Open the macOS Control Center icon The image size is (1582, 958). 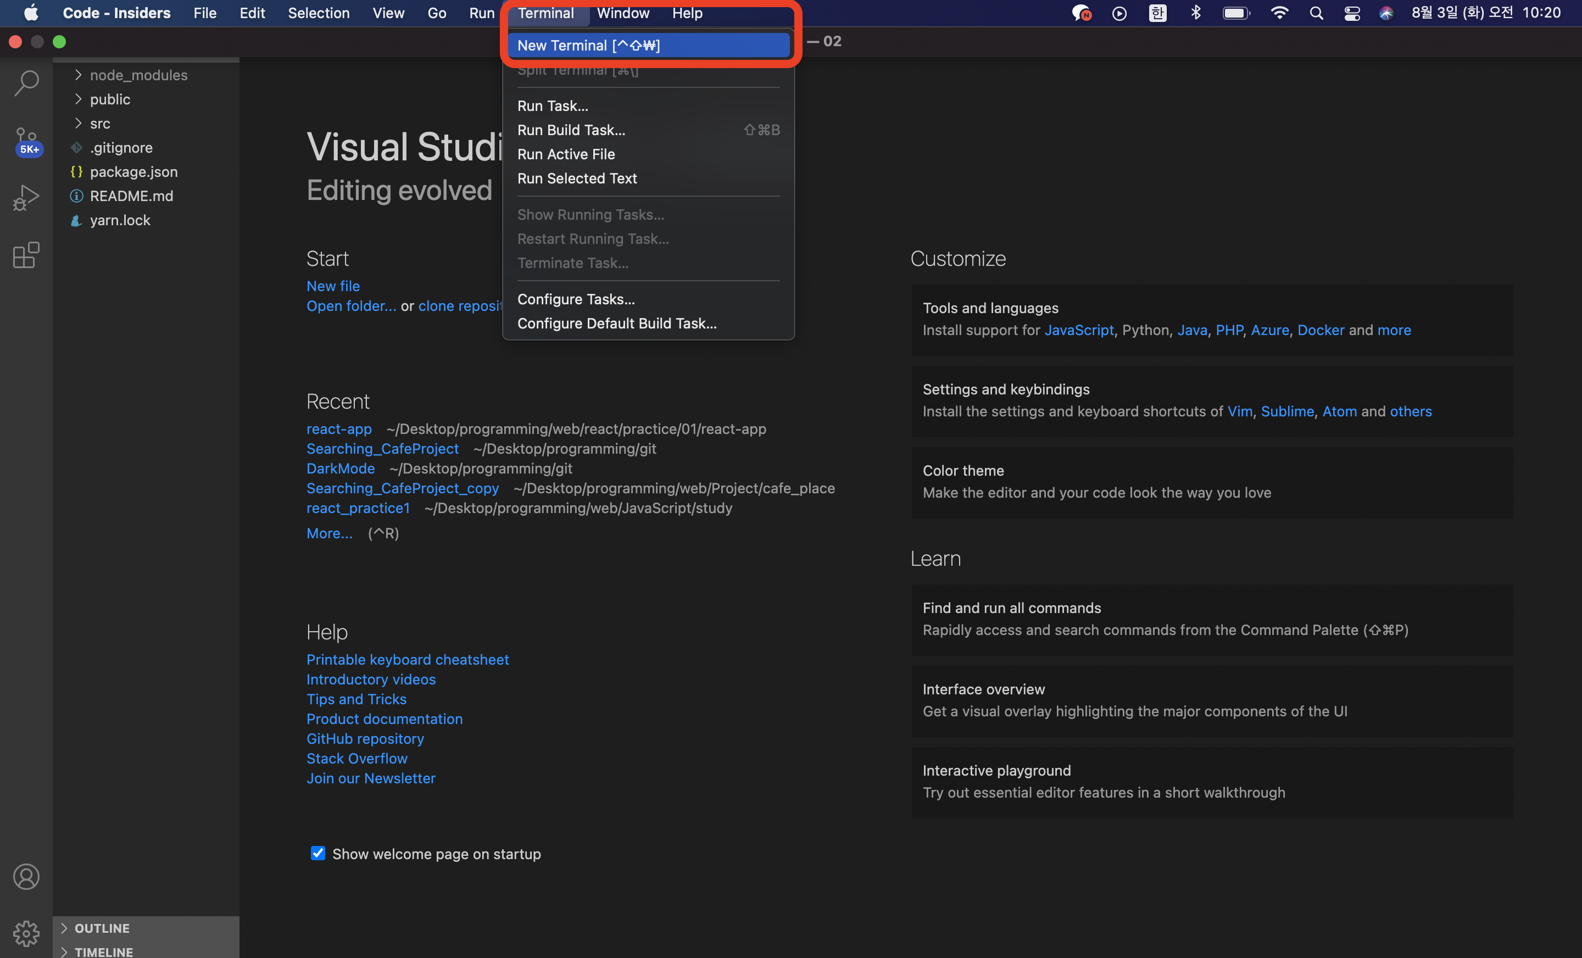point(1351,13)
